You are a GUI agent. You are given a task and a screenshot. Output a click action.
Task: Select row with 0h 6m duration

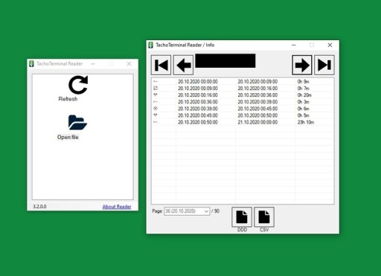pos(243,109)
